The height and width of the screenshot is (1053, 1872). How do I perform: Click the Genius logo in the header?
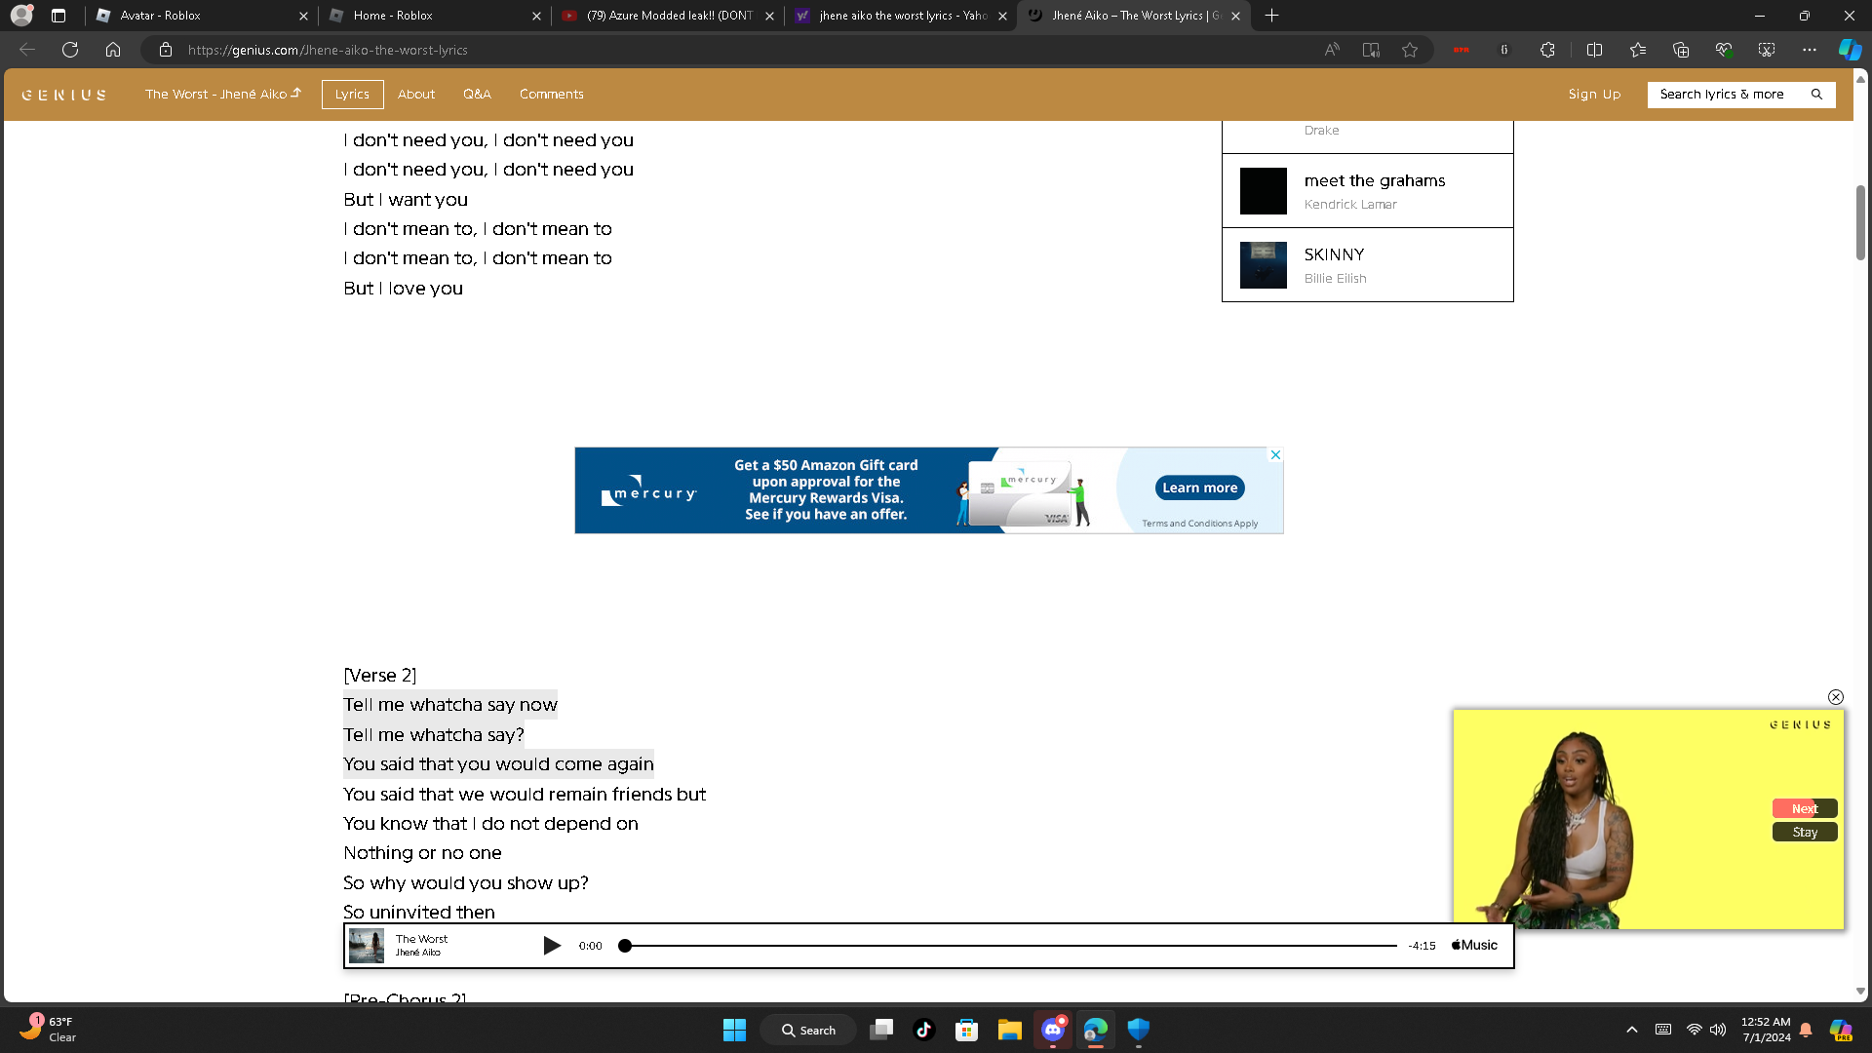click(x=64, y=95)
